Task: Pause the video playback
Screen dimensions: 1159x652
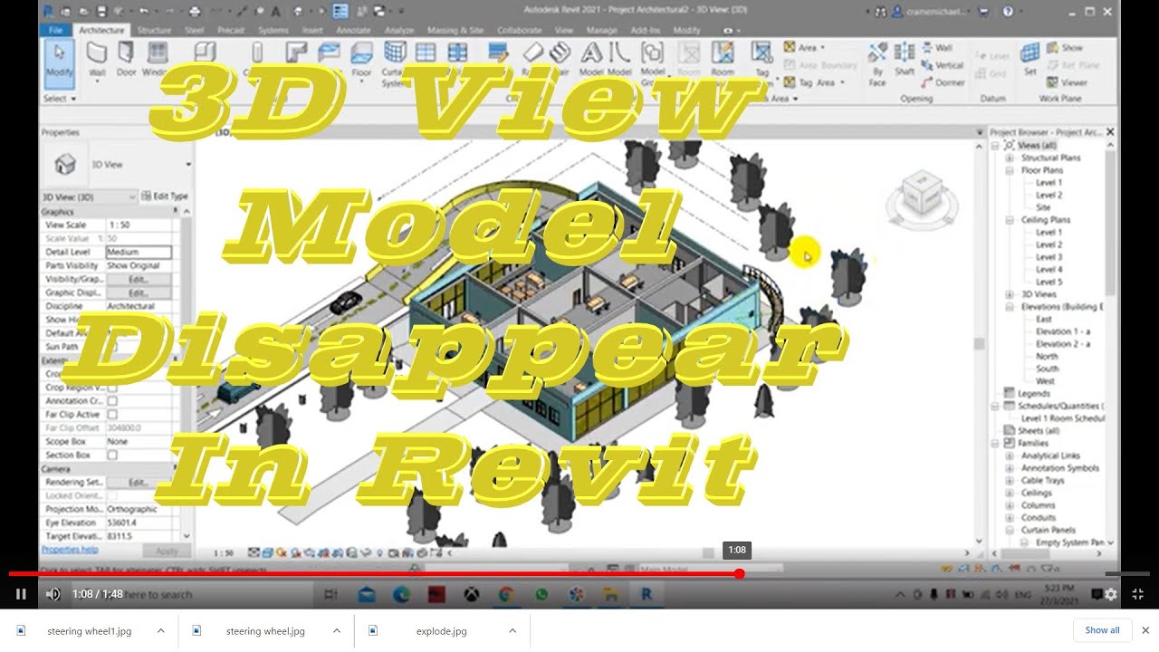Action: coord(21,594)
